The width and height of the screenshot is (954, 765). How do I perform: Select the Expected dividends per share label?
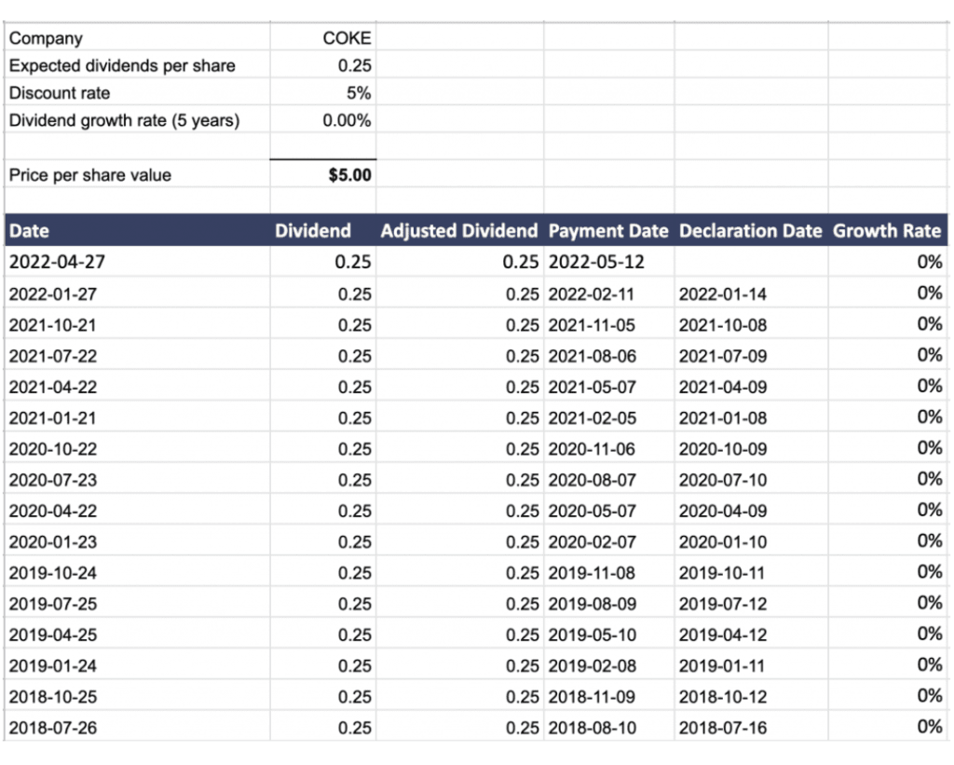tap(122, 66)
